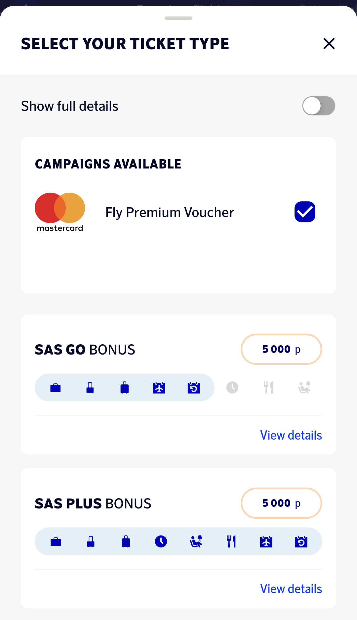The image size is (357, 620).
Task: Click the cabin trolley icon under SAS GO Bonus
Action: pyautogui.click(x=90, y=388)
